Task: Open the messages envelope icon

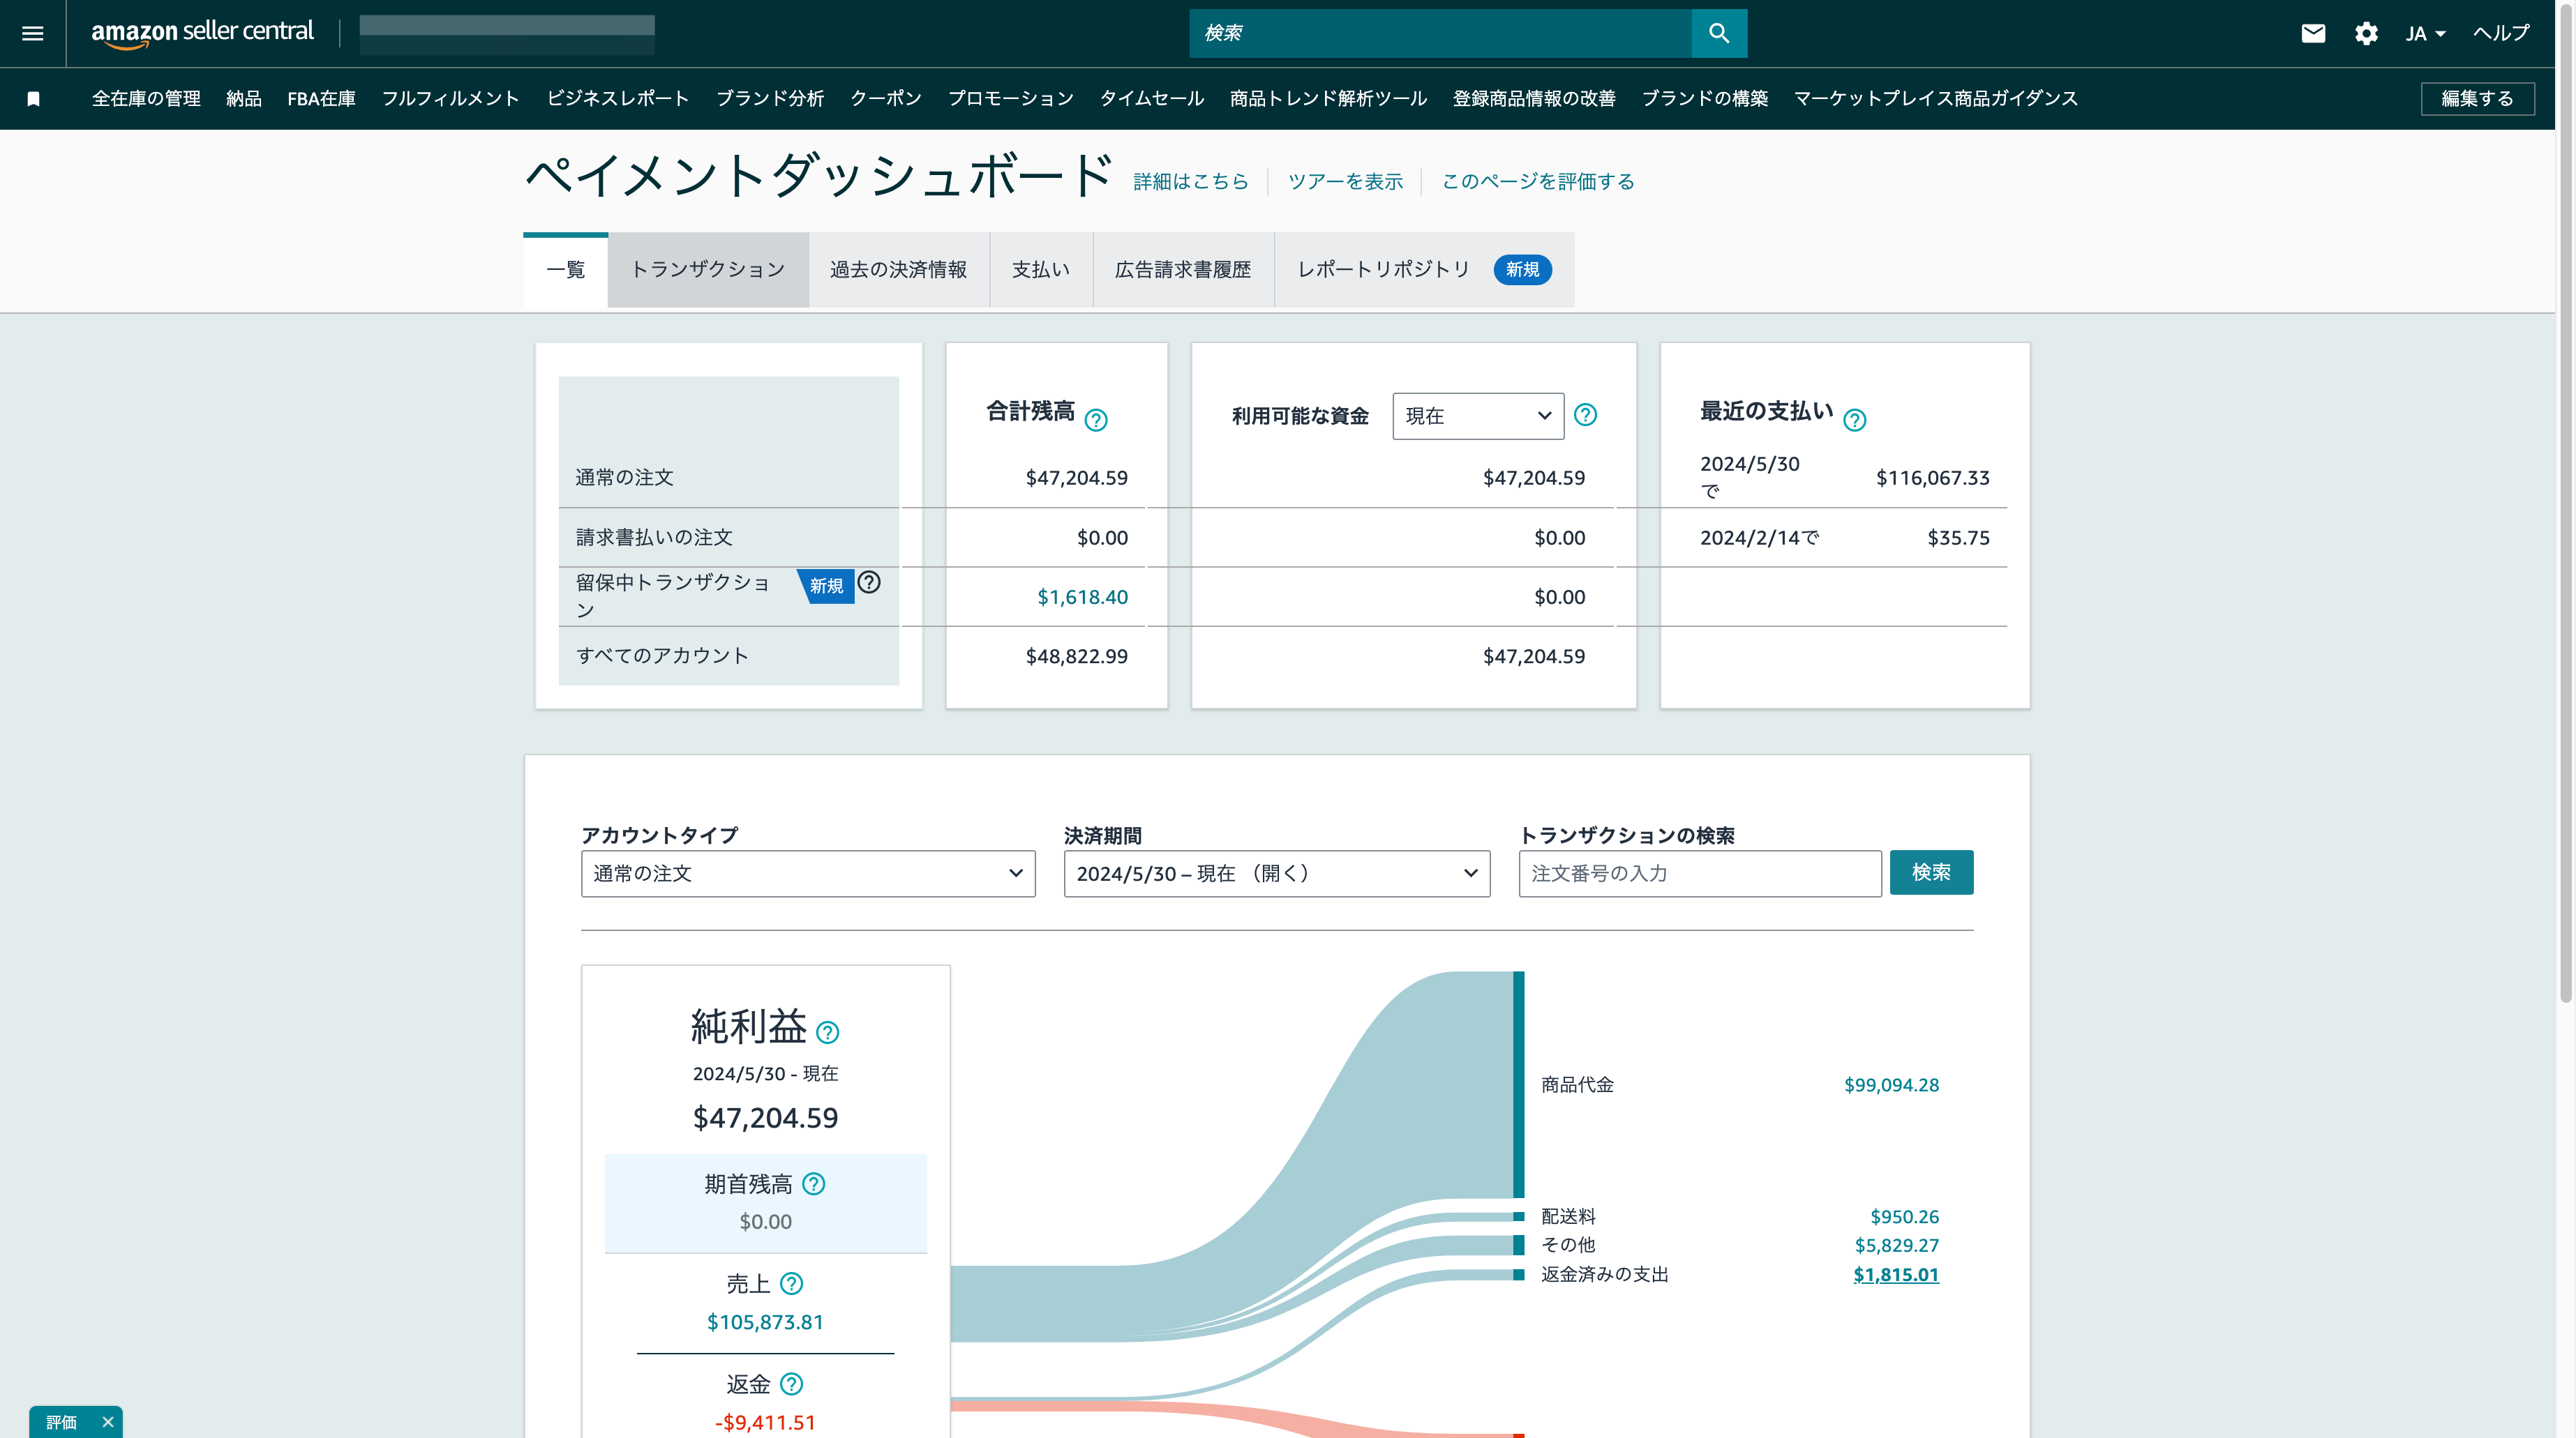Action: 2312,33
